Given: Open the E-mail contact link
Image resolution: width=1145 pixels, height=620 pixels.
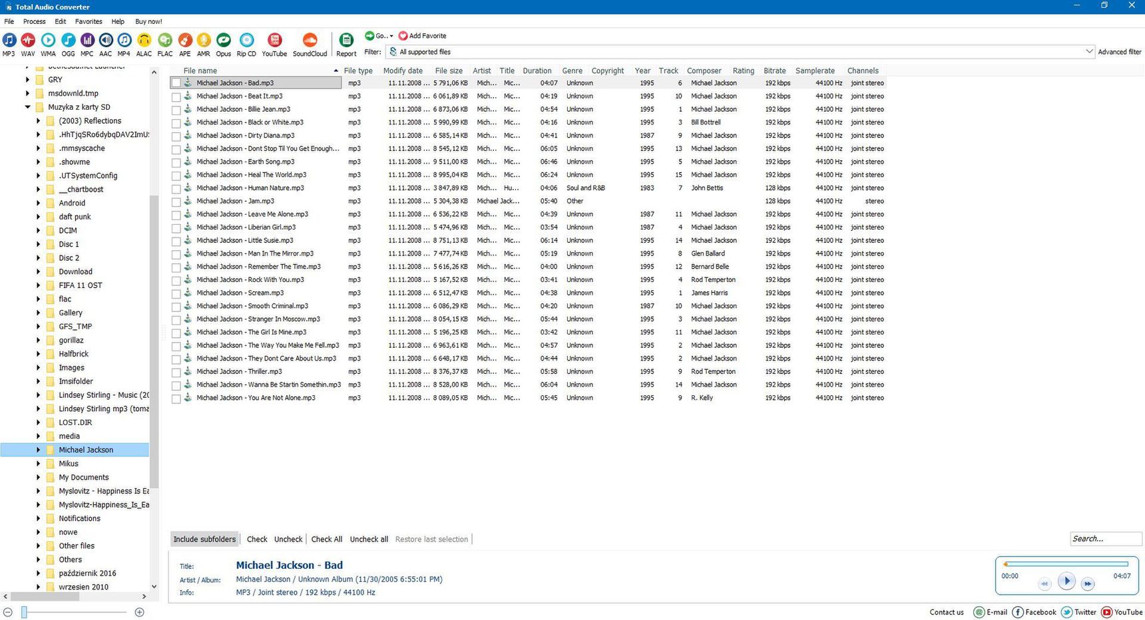Looking at the screenshot, I should pyautogui.click(x=991, y=612).
